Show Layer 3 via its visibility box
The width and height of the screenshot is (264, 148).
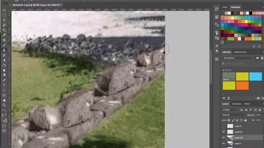click(x=224, y=126)
